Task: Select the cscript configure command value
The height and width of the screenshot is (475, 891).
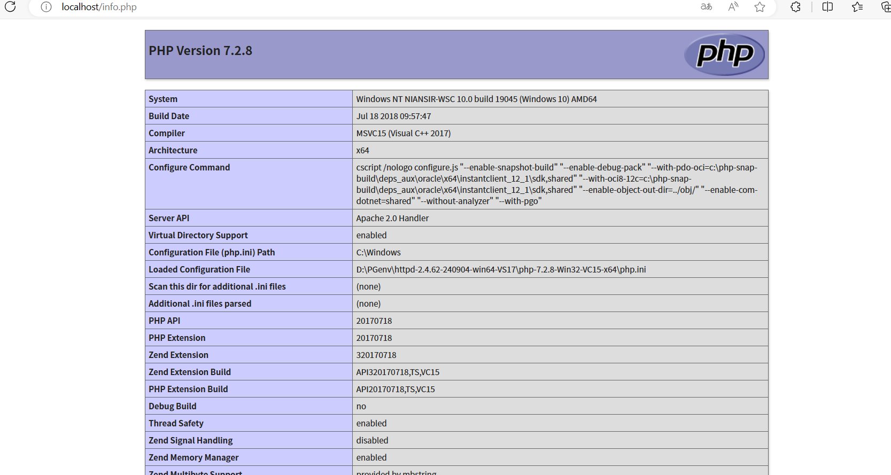Action: click(x=557, y=184)
